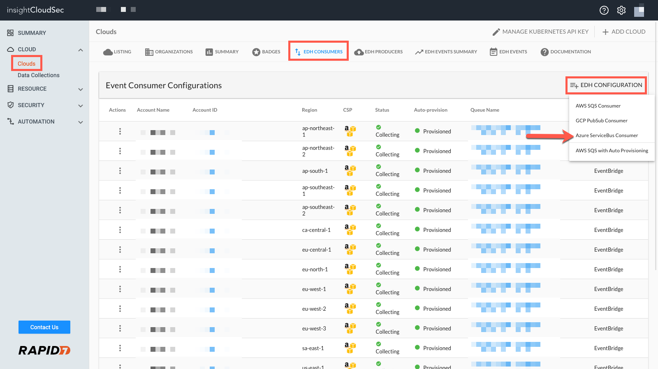This screenshot has height=369, width=658.
Task: Sort by Account ID column header
Action: point(205,110)
